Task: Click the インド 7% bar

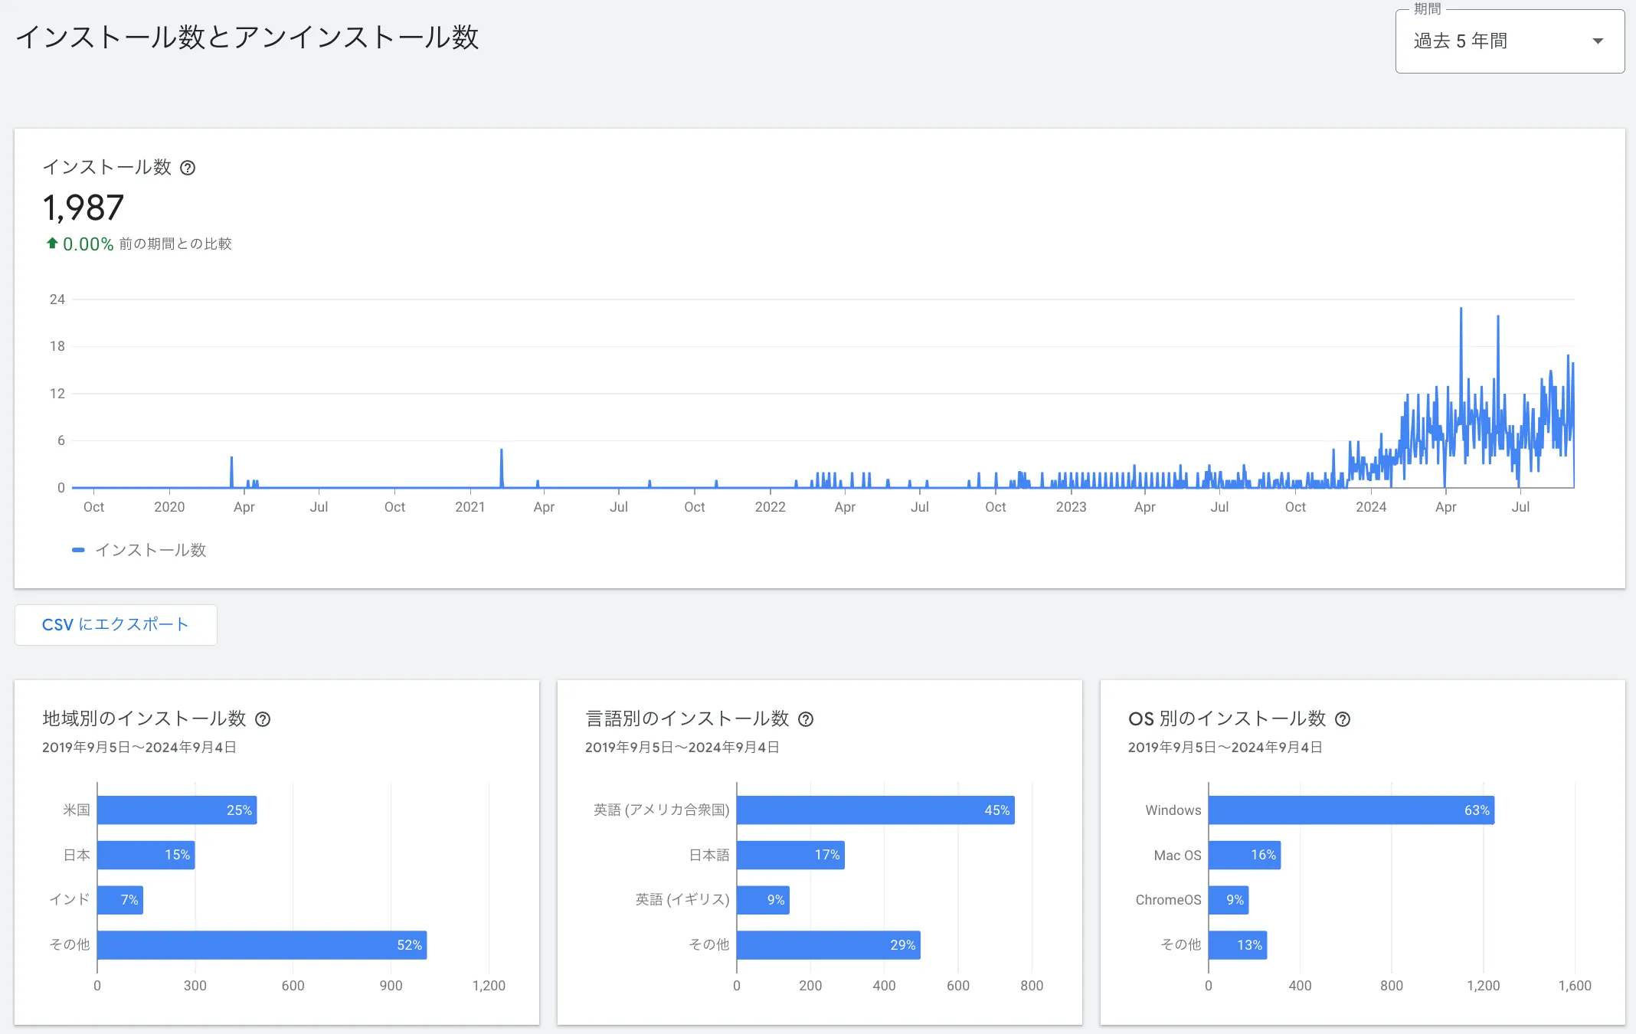Action: [120, 900]
